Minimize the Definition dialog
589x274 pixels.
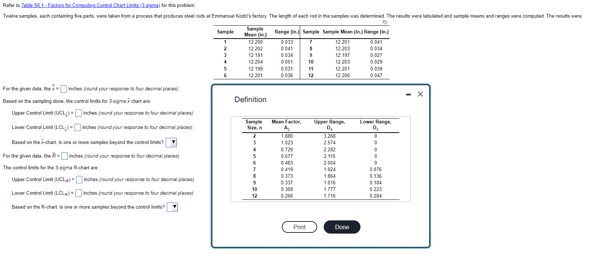[x=409, y=94]
